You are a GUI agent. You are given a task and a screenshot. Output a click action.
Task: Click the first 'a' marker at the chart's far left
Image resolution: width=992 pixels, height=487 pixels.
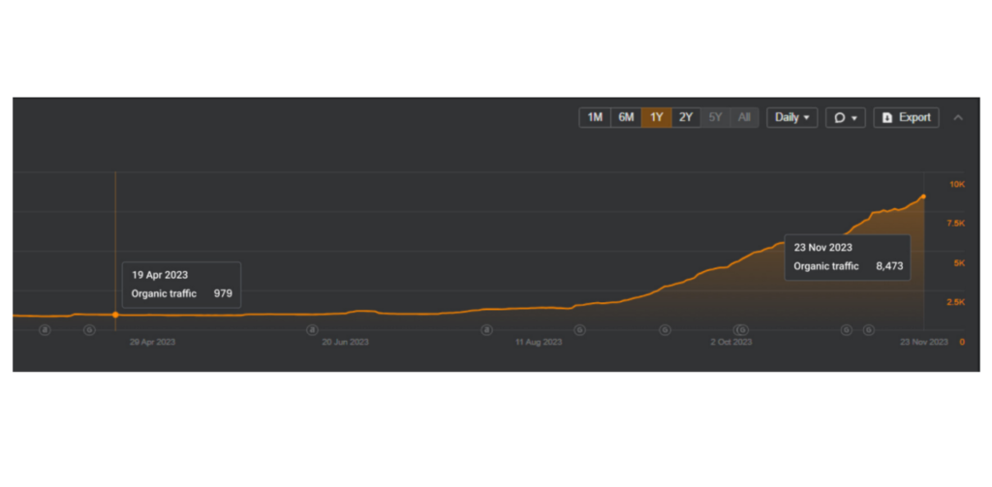(x=45, y=330)
